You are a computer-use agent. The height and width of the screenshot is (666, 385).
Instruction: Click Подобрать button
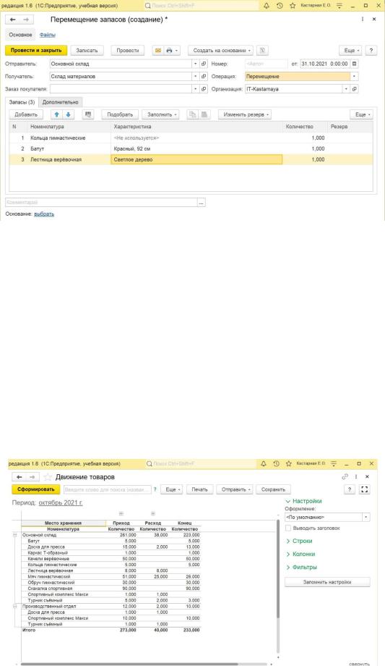120,114
